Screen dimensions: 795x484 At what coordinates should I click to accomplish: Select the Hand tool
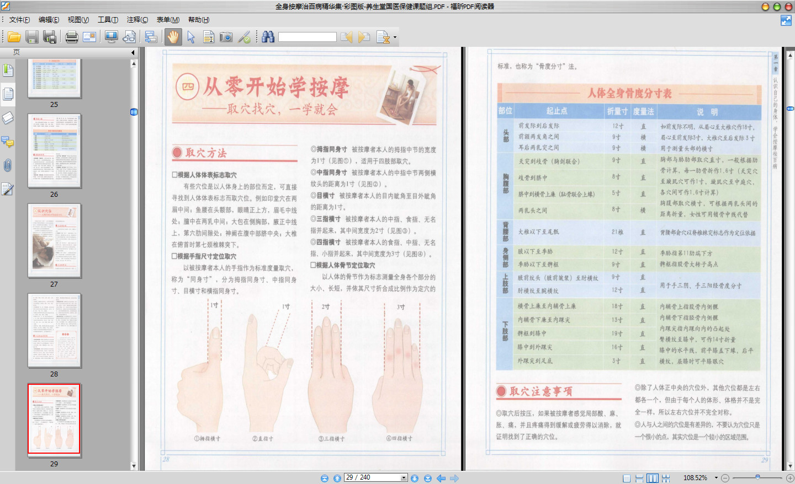click(x=173, y=37)
